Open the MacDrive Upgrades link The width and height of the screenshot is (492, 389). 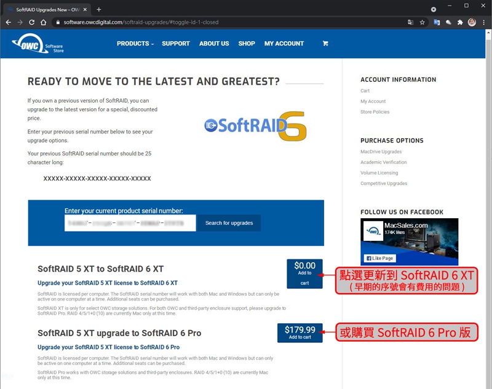click(381, 152)
